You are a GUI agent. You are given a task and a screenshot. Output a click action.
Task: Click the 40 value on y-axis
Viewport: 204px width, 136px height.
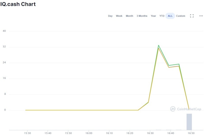[4, 31]
